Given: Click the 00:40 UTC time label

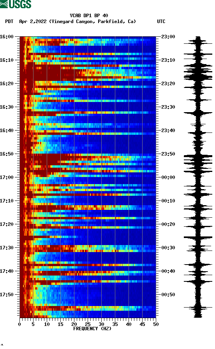Looking at the screenshot, I should coord(168,271).
